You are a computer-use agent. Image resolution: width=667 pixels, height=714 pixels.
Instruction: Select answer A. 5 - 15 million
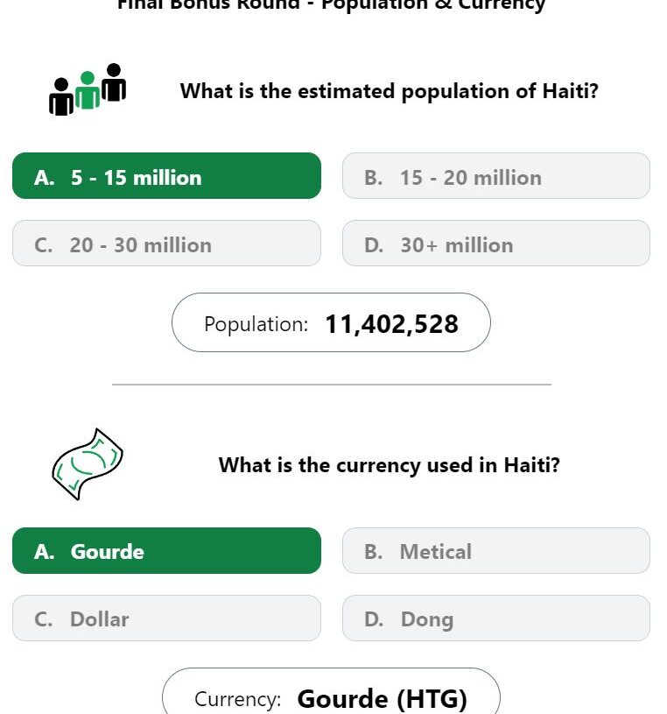pos(166,176)
